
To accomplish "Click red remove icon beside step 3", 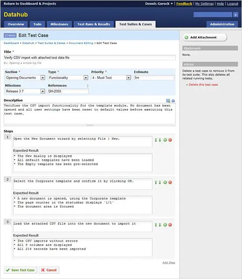I will click(x=170, y=225).
